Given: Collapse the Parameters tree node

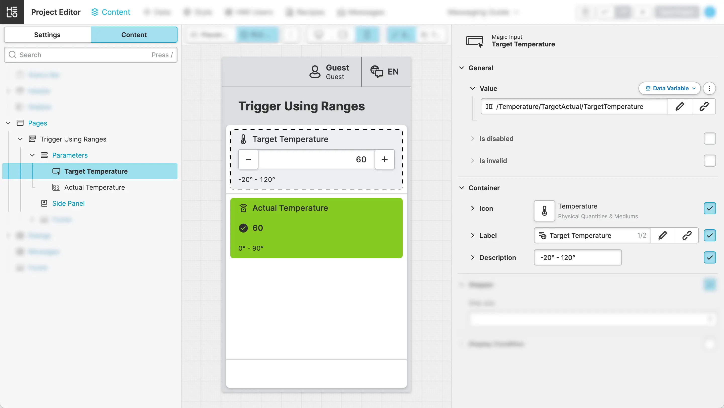Looking at the screenshot, I should pyautogui.click(x=32, y=155).
